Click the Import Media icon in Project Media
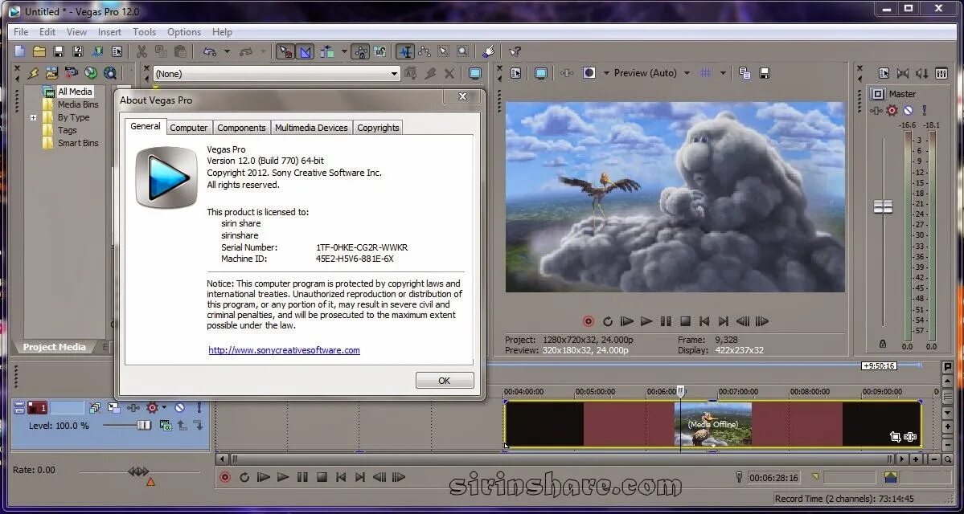Screen dimensions: 964x514 pos(51,73)
